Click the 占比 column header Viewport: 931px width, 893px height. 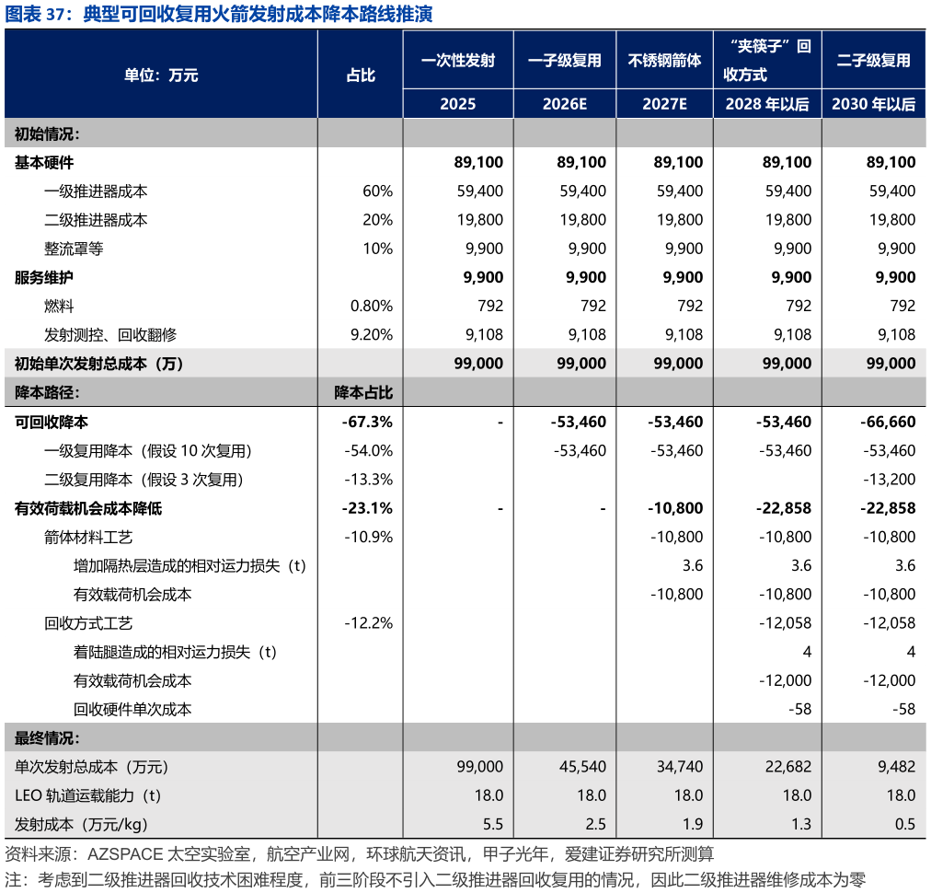(359, 75)
